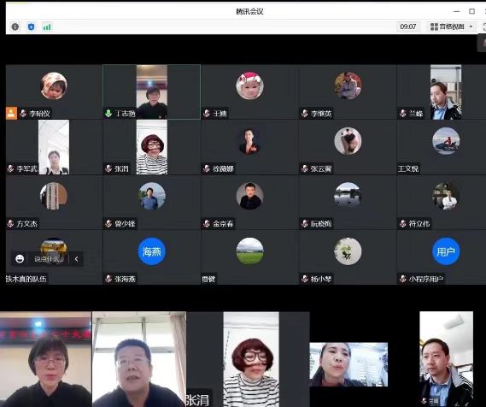Select the 金京春 participant tile
The image size is (486, 407).
(x=249, y=203)
